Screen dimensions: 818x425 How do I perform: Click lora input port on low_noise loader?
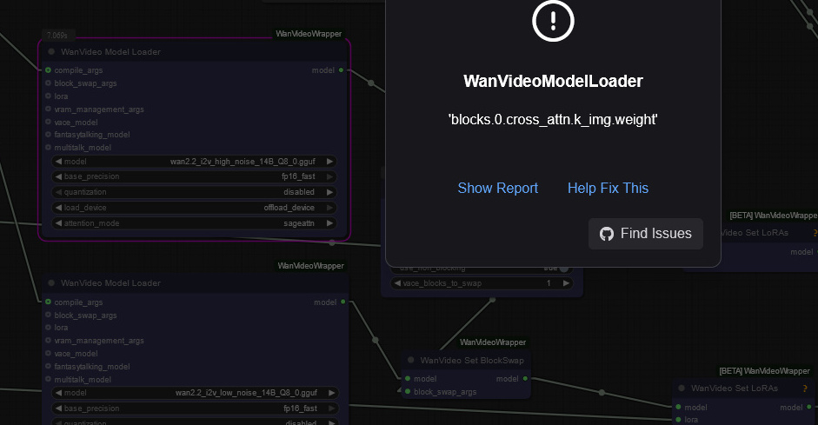(x=48, y=328)
